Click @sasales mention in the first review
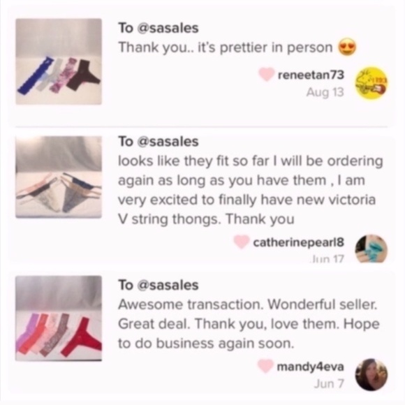 169,28
